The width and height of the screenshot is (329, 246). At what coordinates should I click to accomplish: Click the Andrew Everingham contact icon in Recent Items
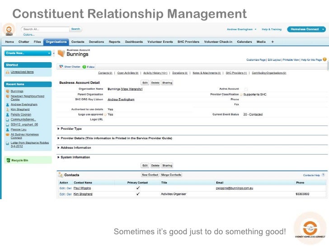[x=8, y=105]
